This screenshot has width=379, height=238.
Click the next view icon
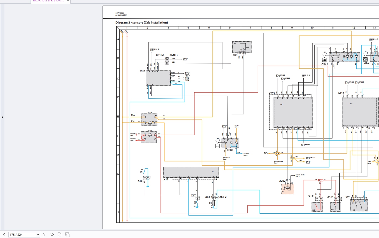pyautogui.click(x=68, y=235)
